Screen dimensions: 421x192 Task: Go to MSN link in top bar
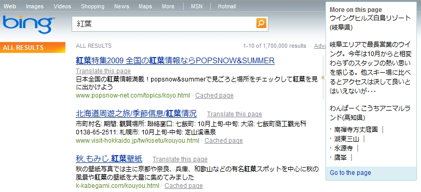click(x=197, y=6)
